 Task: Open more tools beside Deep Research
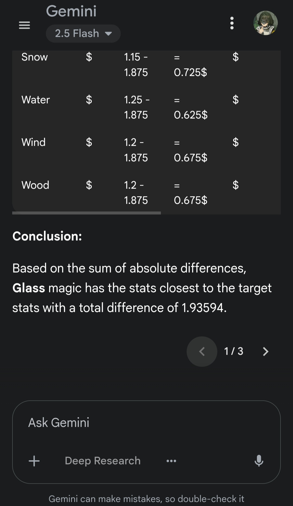pyautogui.click(x=171, y=461)
